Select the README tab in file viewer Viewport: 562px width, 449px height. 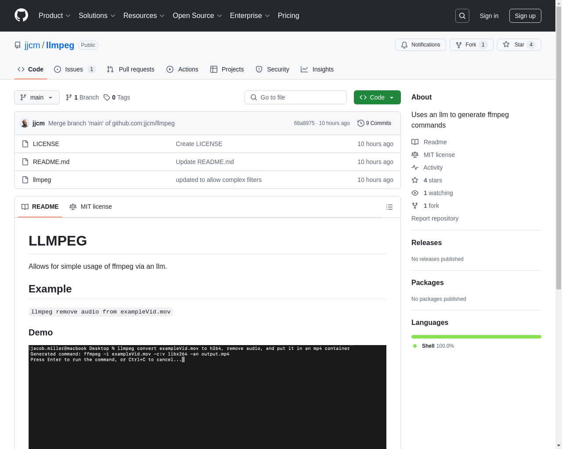40,207
